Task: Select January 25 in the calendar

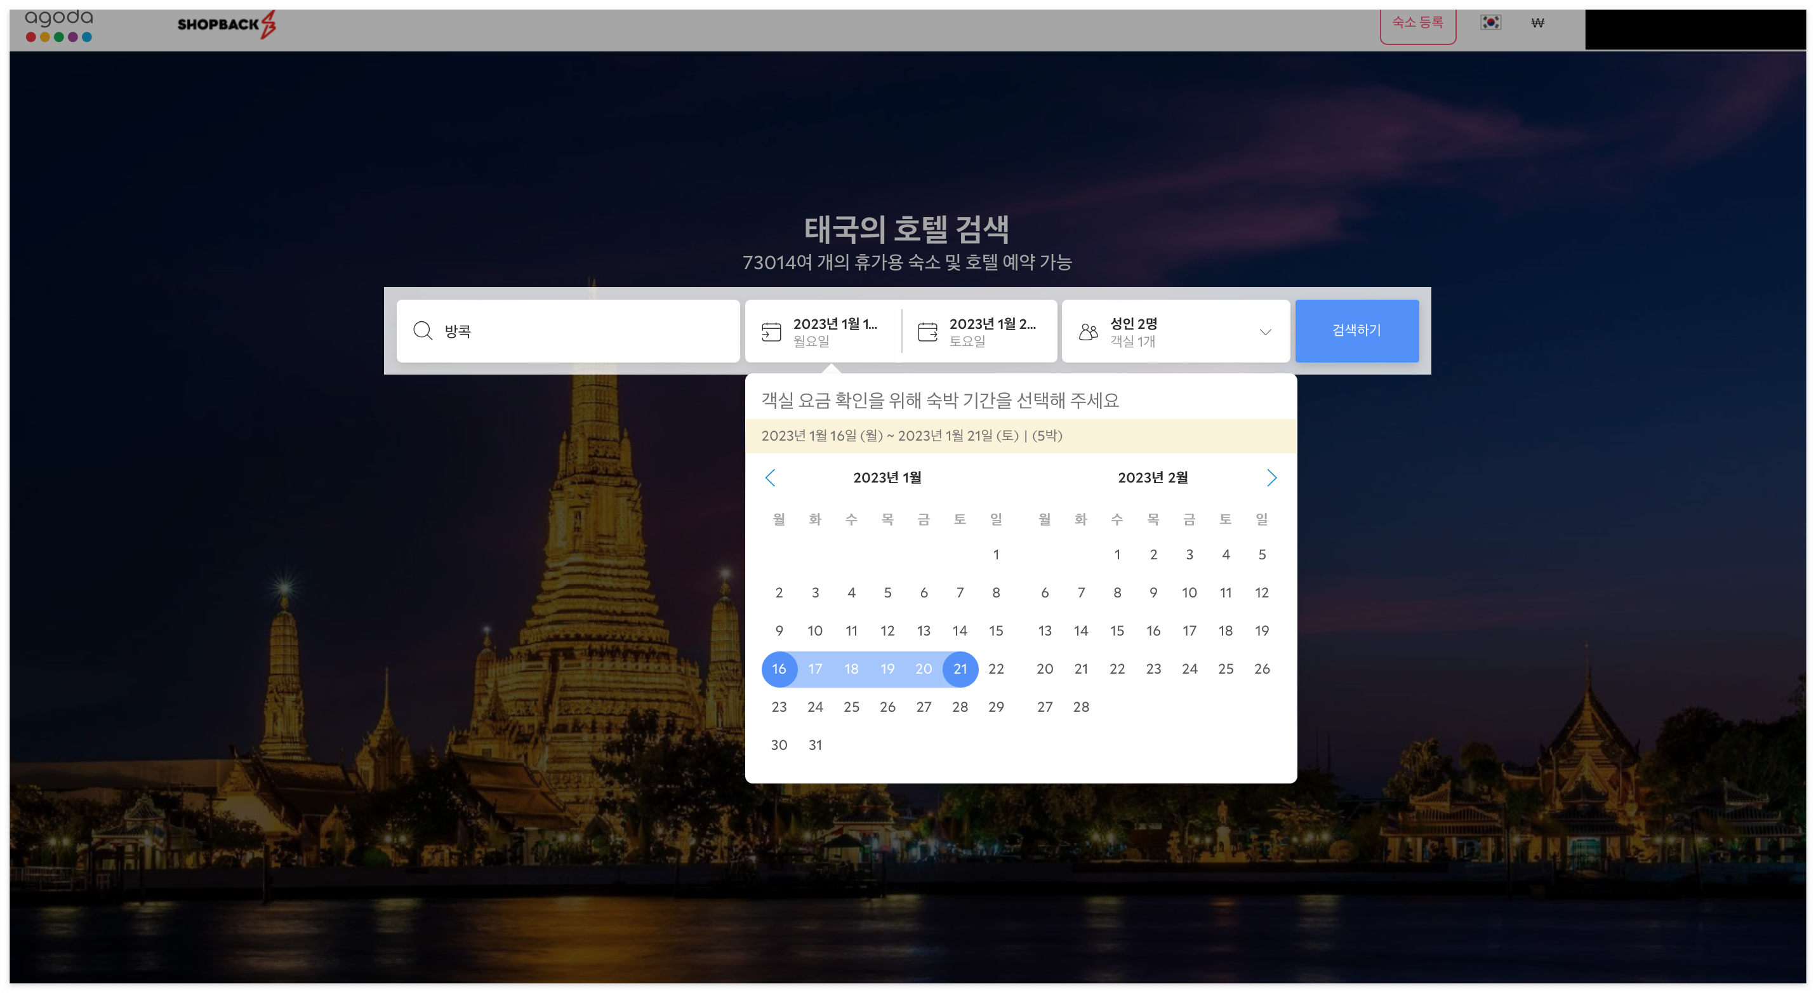Action: (851, 707)
